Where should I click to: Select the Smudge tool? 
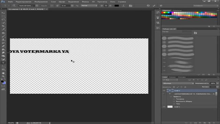[x=3, y=53]
